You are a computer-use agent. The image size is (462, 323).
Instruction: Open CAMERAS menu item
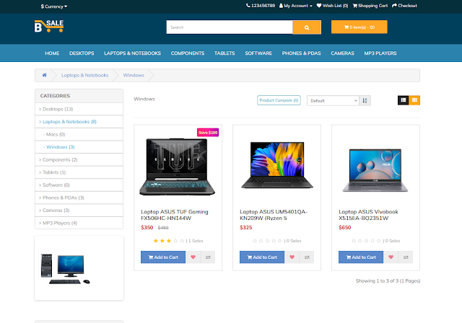342,53
